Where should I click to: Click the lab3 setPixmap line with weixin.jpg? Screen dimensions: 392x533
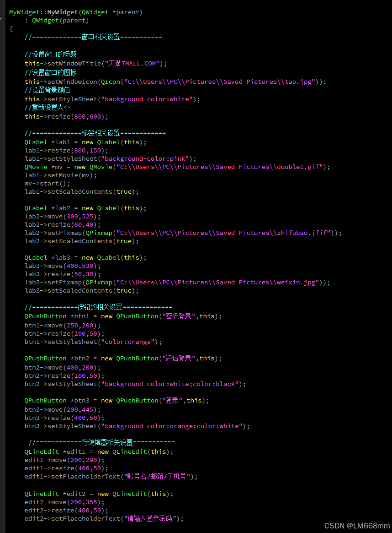pyautogui.click(x=177, y=282)
